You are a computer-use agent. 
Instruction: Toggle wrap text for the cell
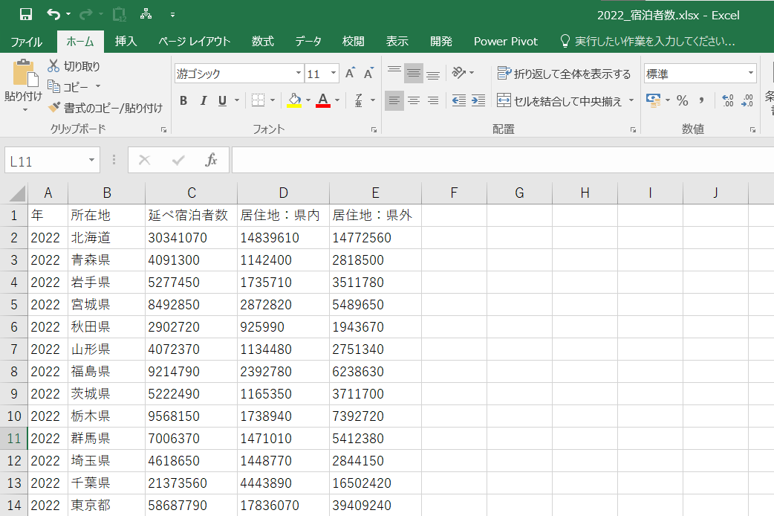[558, 74]
